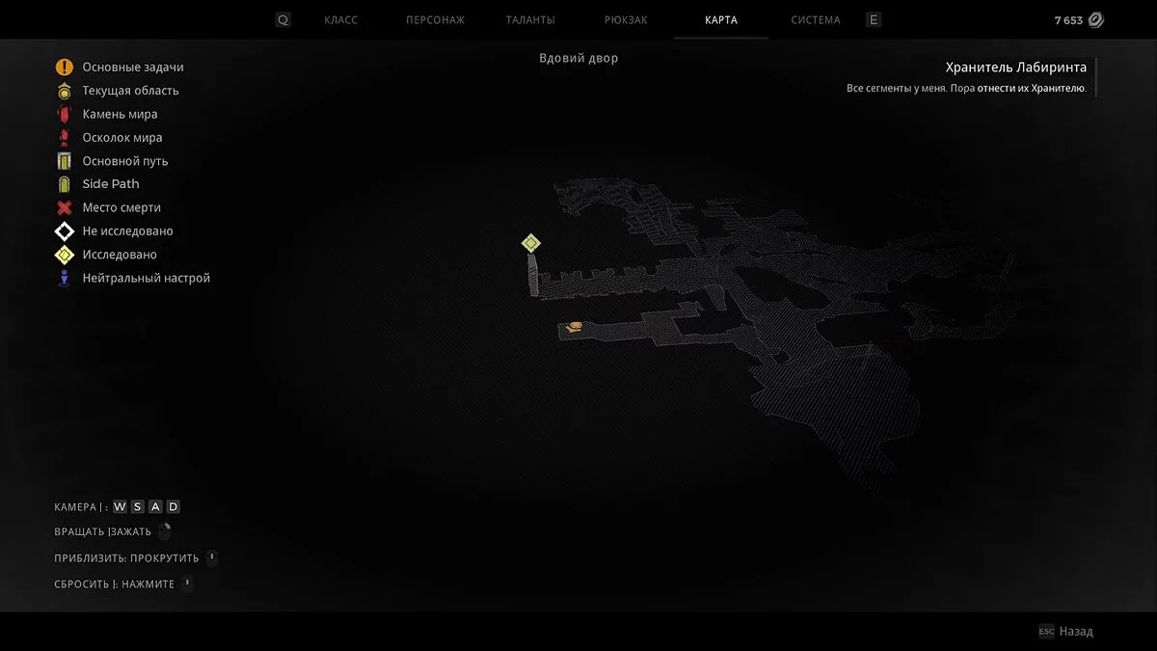
Task: Click the Вдовий двор area name
Action: (578, 58)
